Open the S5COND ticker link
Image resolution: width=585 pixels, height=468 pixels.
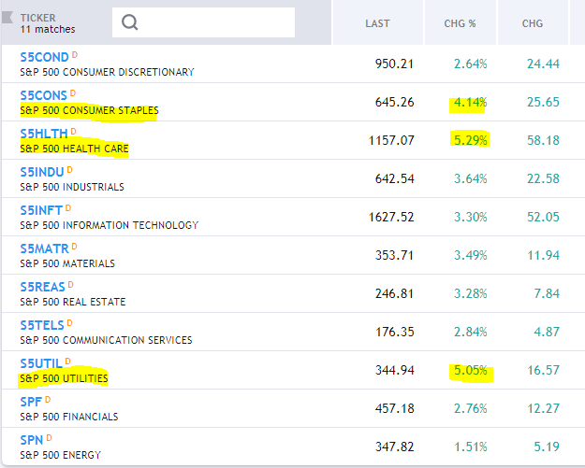(x=44, y=57)
